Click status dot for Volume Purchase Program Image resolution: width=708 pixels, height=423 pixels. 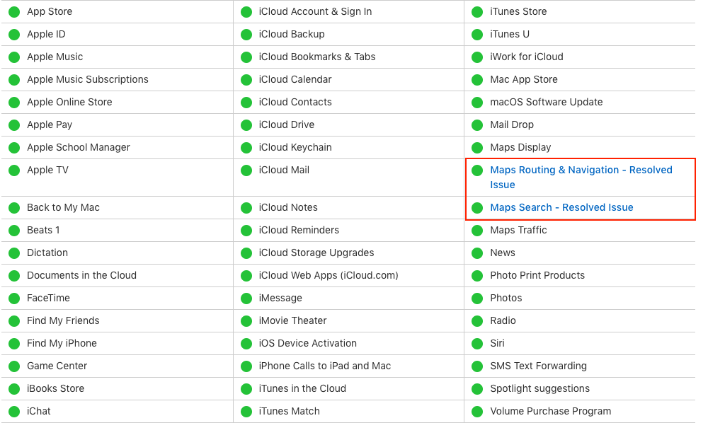(477, 412)
